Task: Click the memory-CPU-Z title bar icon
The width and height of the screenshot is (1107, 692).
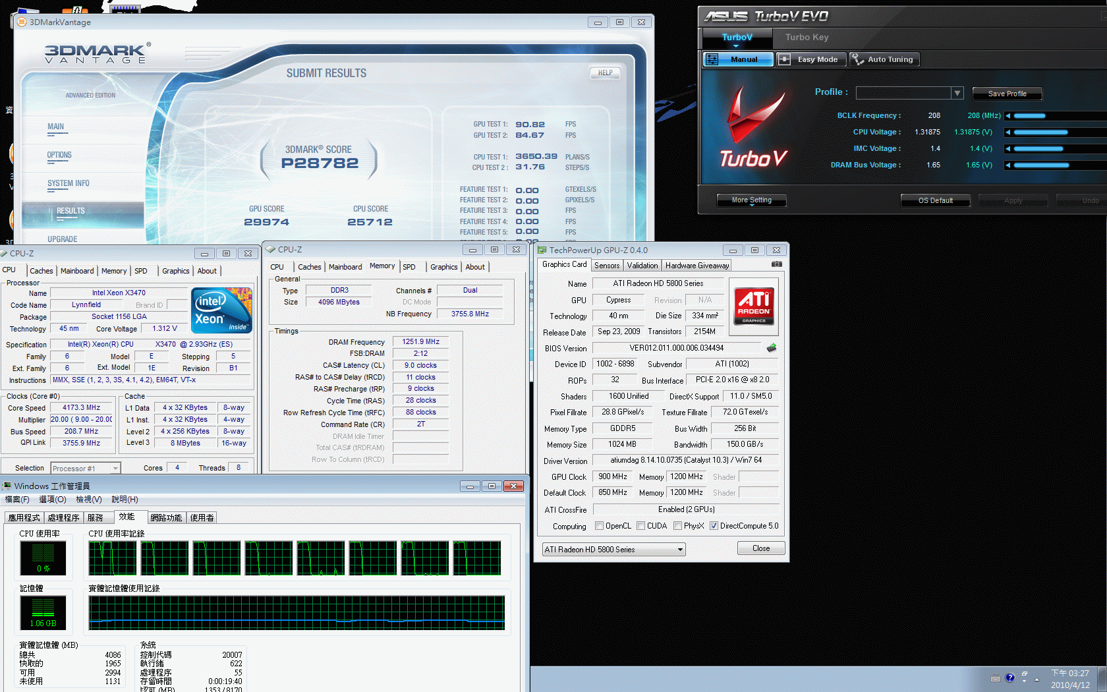Action: click(x=270, y=249)
